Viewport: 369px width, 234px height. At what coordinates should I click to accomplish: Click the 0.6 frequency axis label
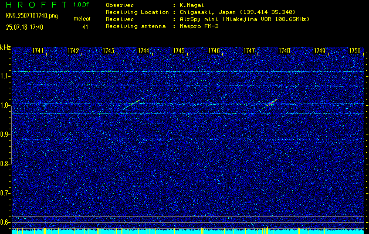click(4, 222)
